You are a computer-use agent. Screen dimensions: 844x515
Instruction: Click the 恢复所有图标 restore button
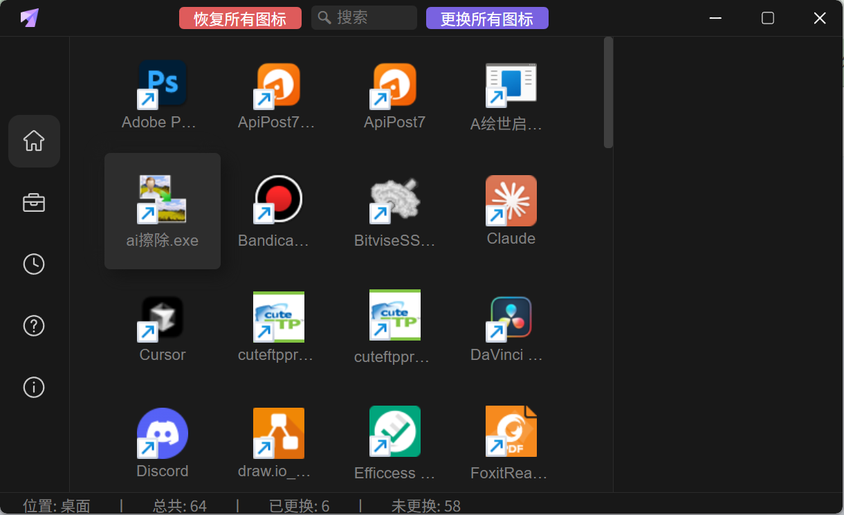pos(240,18)
